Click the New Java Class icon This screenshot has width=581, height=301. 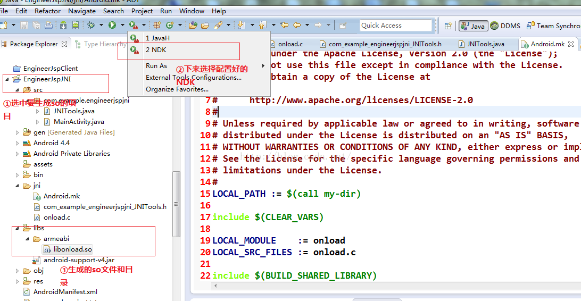click(170, 25)
